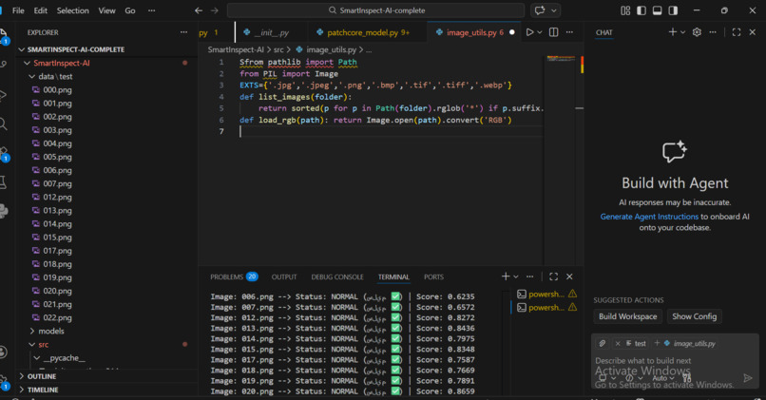Click the Generate Agent Instructions link

pyautogui.click(x=649, y=217)
